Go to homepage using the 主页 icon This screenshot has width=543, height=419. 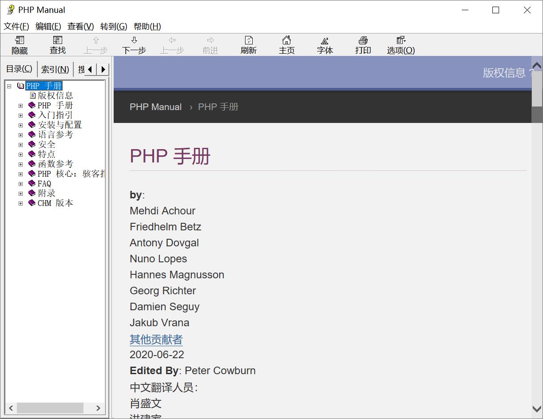tap(286, 45)
